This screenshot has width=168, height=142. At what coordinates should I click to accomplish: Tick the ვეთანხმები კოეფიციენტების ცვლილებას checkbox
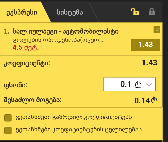(x=8, y=130)
